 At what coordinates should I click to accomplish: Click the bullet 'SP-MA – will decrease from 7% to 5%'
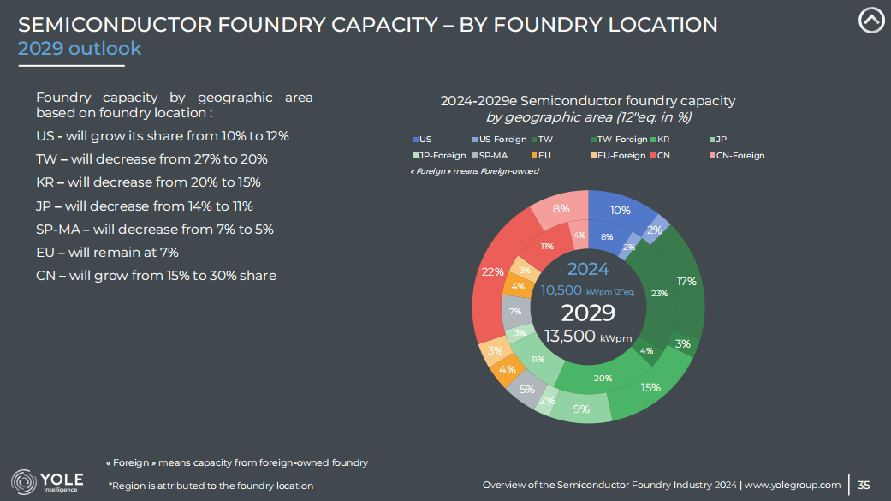(x=155, y=230)
